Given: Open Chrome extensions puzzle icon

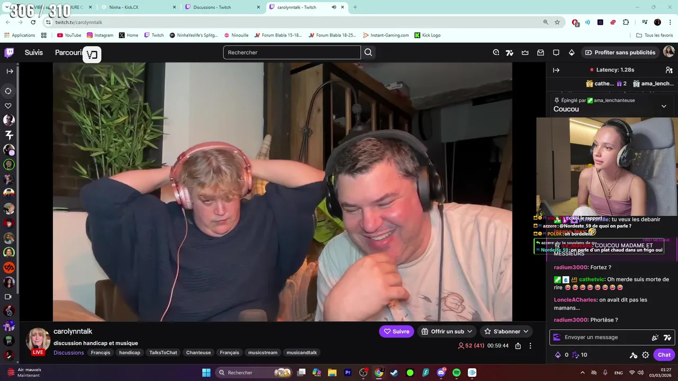Looking at the screenshot, I should (626, 22).
